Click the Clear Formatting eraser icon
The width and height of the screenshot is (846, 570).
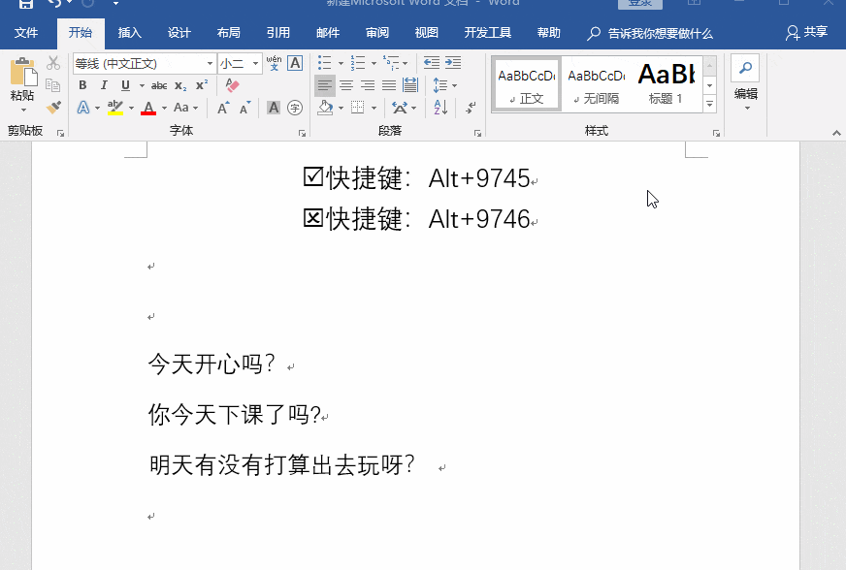click(232, 85)
